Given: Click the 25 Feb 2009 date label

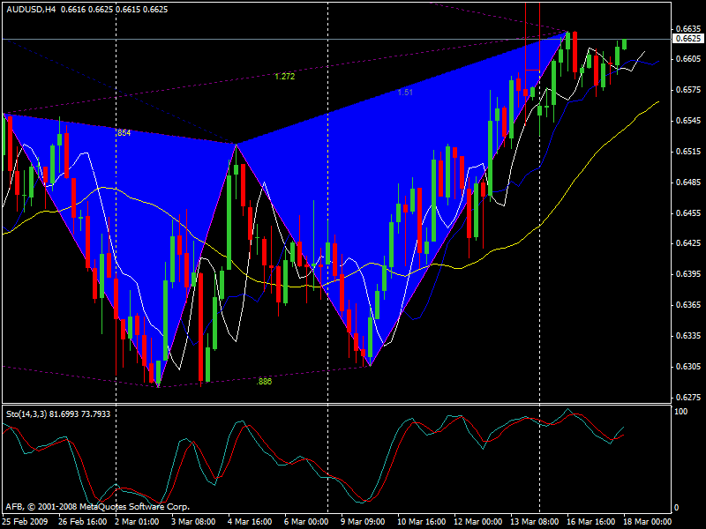Looking at the screenshot, I should pos(25,521).
